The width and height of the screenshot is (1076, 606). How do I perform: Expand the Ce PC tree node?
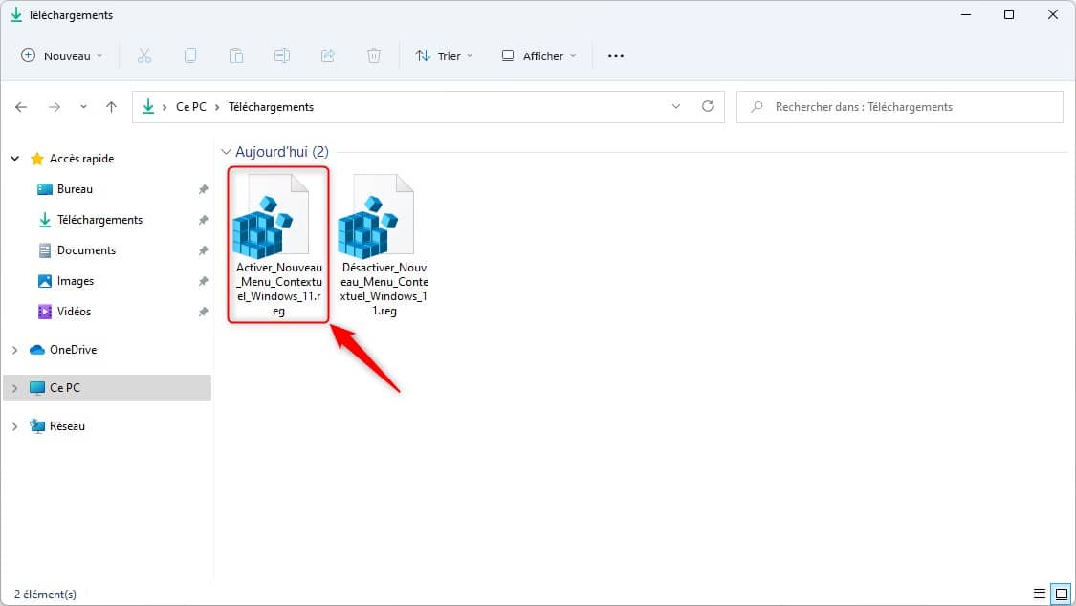click(x=15, y=388)
